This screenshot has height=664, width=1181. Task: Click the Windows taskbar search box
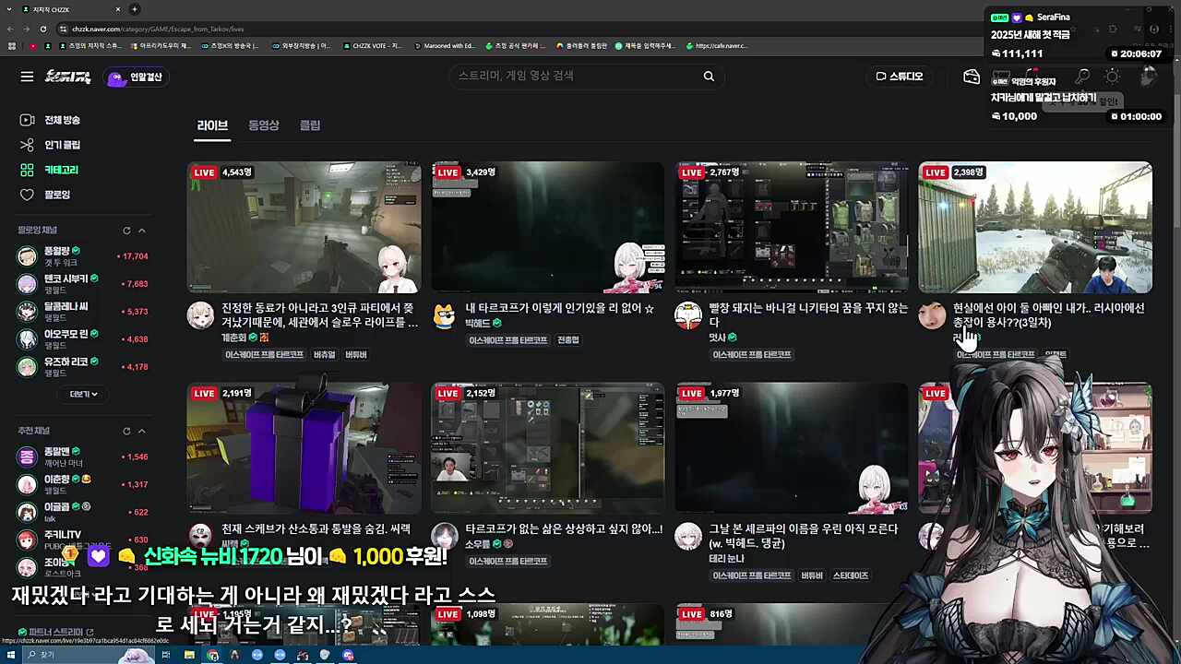pyautogui.click(x=89, y=655)
